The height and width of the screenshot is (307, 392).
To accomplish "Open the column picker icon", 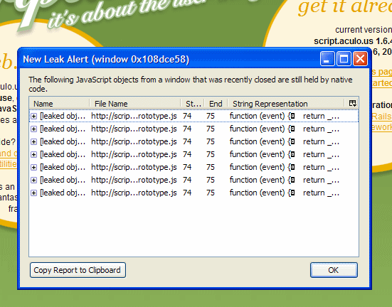I will coord(352,103).
